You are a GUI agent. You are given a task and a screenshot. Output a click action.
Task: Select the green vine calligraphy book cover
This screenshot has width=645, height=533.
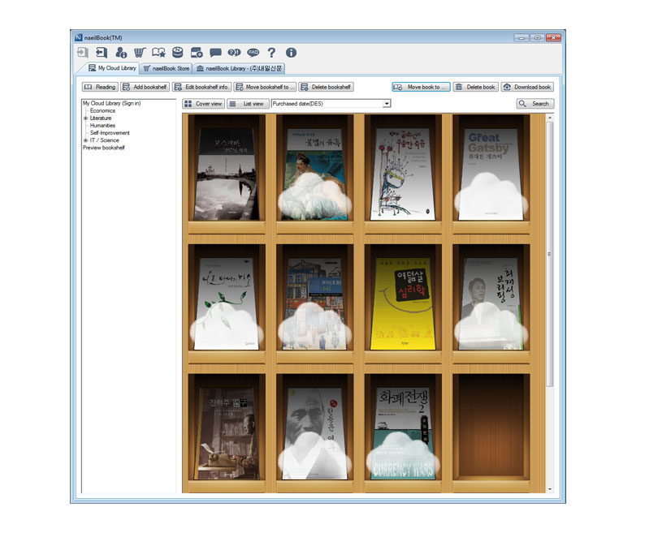[x=227, y=304]
